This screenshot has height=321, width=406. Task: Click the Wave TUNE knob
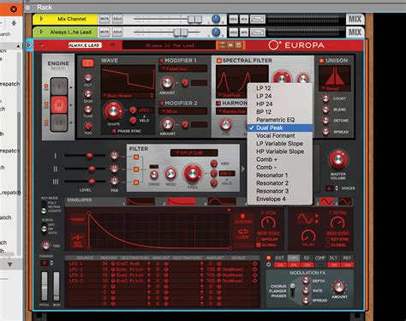coord(88,110)
